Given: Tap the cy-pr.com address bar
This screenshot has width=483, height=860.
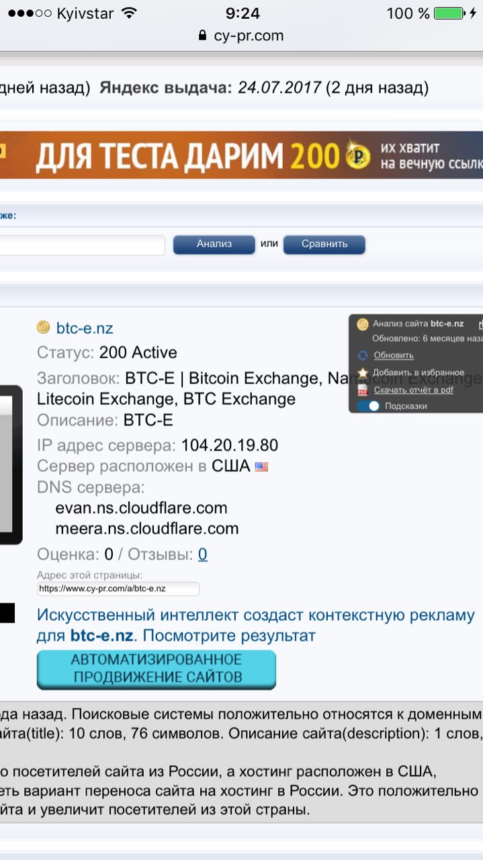Looking at the screenshot, I should tap(241, 36).
